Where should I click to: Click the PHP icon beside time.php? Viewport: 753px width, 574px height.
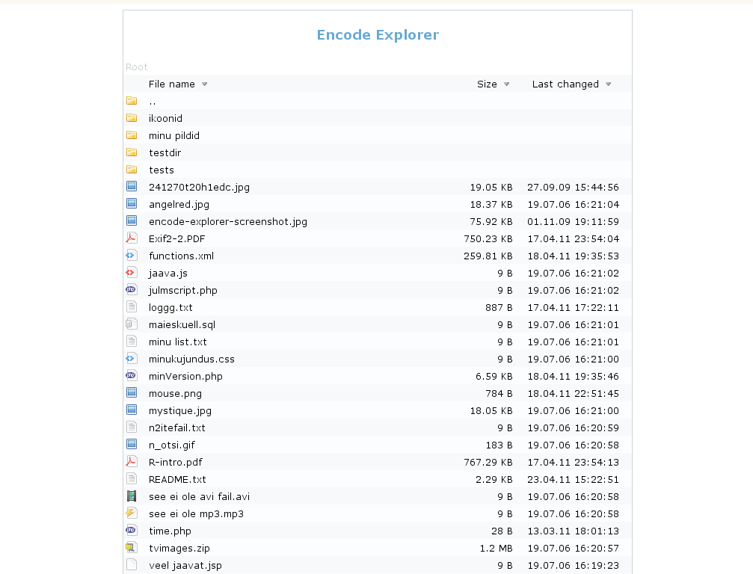click(132, 531)
